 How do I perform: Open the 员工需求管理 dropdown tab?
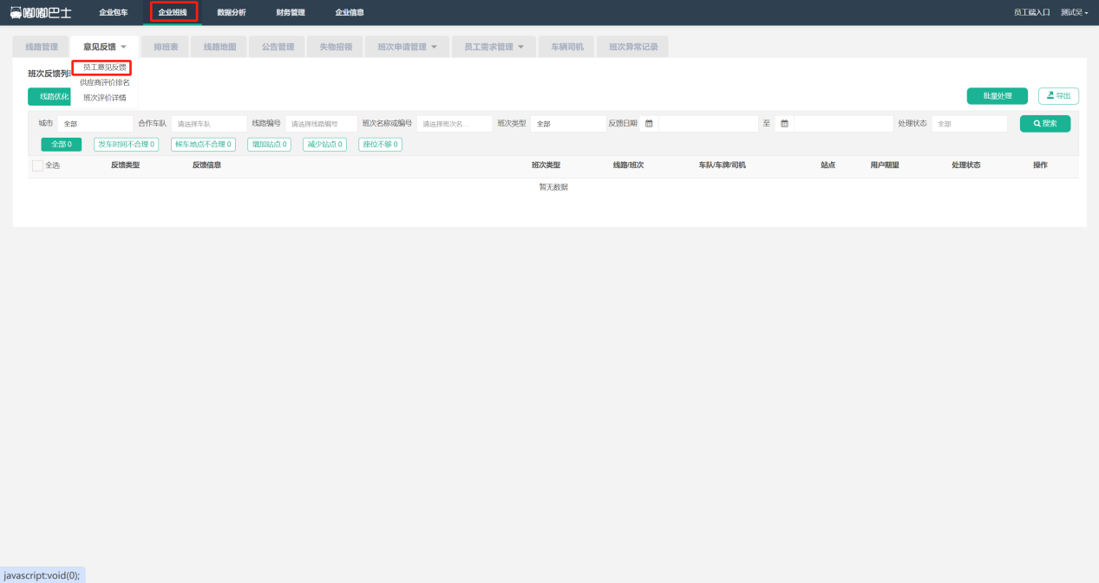pyautogui.click(x=494, y=47)
